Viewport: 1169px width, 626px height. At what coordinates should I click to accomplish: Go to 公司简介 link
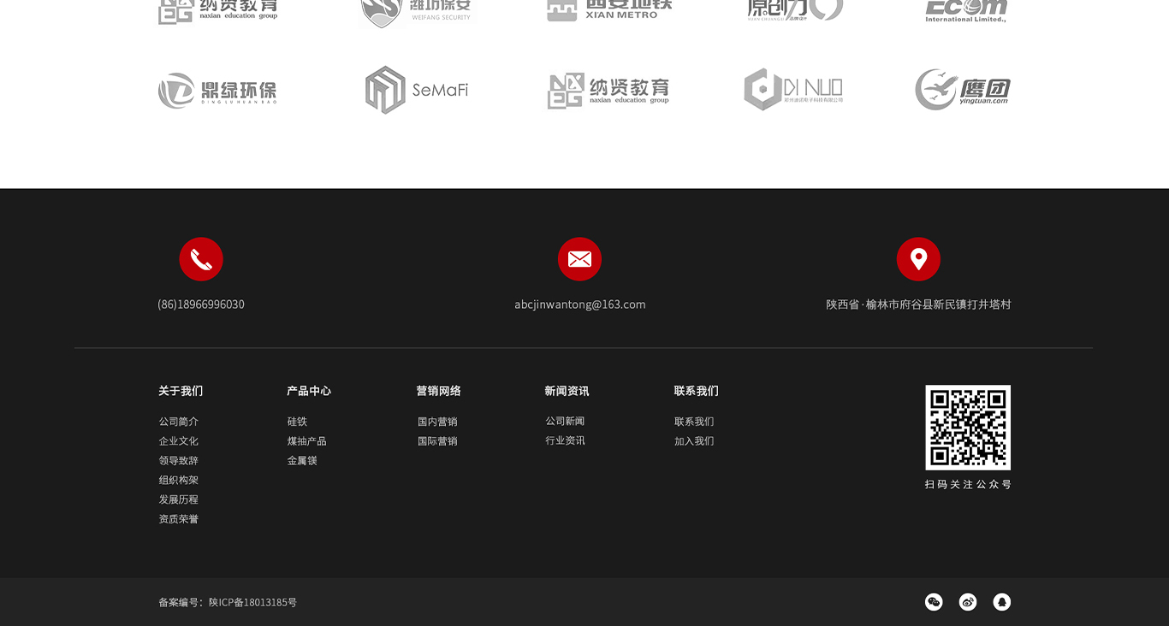179,422
